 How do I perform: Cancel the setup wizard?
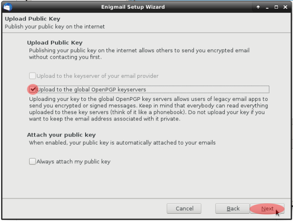tap(184, 209)
